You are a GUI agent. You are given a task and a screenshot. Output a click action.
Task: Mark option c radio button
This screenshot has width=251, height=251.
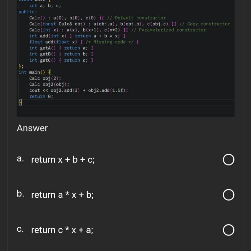(x=228, y=230)
